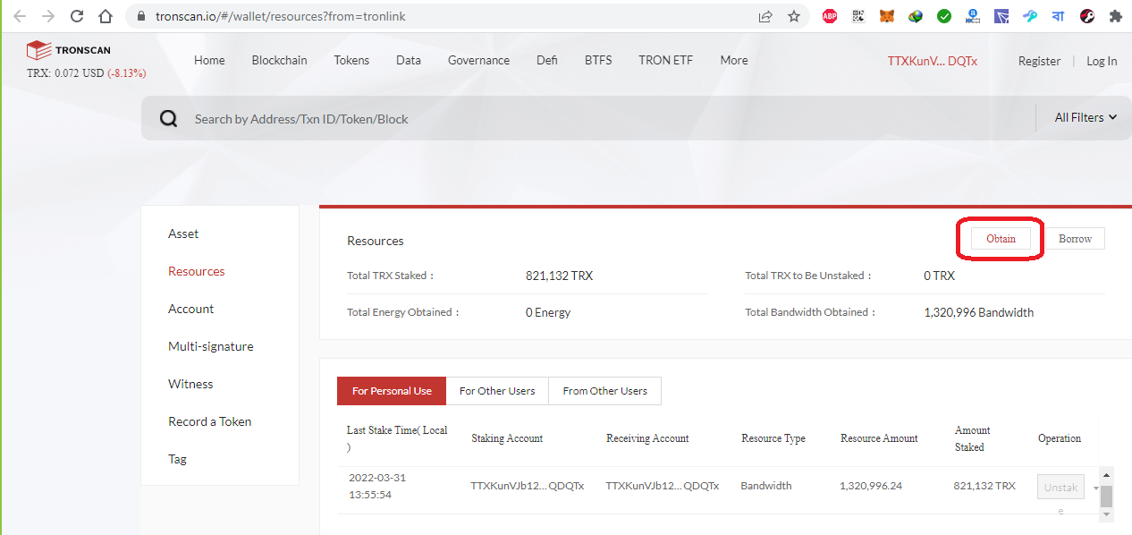Open the Extensions puzzle menu
Image resolution: width=1132 pixels, height=535 pixels.
pos(1115,16)
